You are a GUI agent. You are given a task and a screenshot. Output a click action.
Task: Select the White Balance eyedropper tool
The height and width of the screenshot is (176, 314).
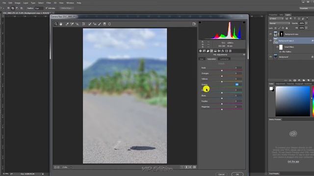tap(67, 24)
